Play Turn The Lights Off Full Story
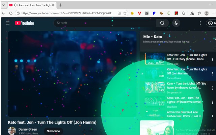216x135 pixels. [187, 57]
